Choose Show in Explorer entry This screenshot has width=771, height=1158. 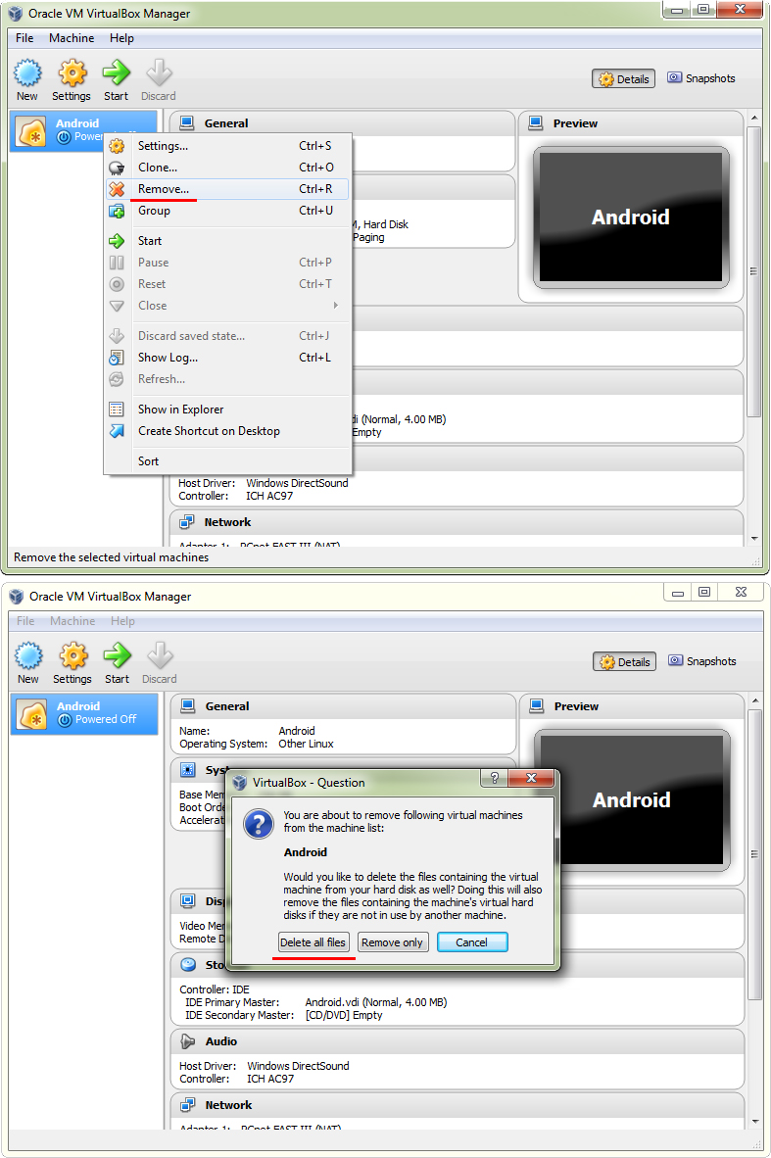click(x=227, y=410)
